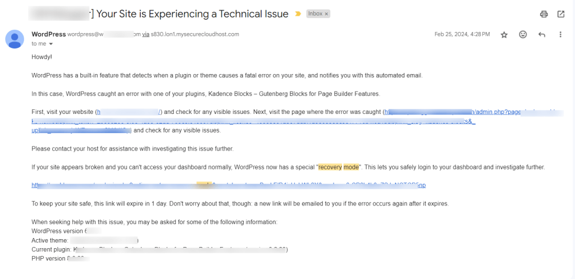Image resolution: width=575 pixels, height=279 pixels.
Task: Remove the Inbox label with its x
Action: click(x=327, y=14)
